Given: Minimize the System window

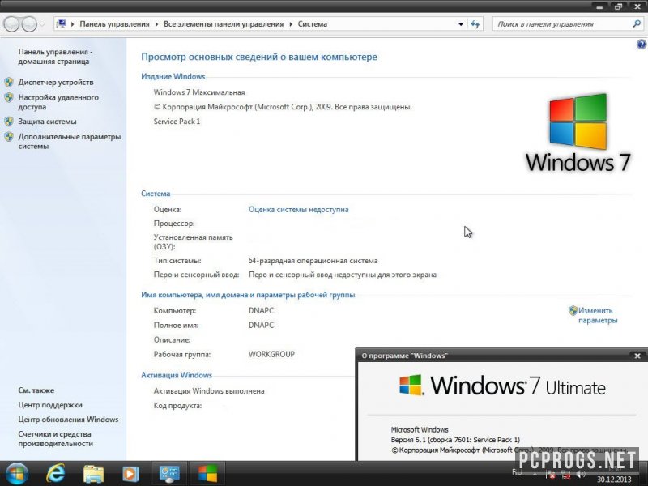Looking at the screenshot, I should coord(600,6).
